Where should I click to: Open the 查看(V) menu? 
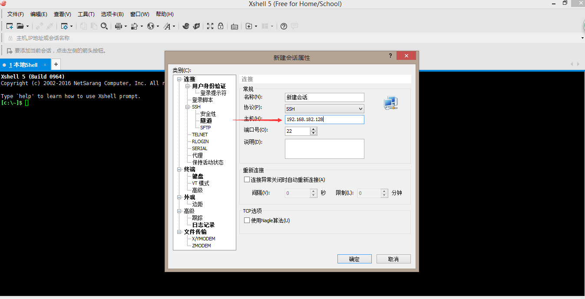[62, 14]
